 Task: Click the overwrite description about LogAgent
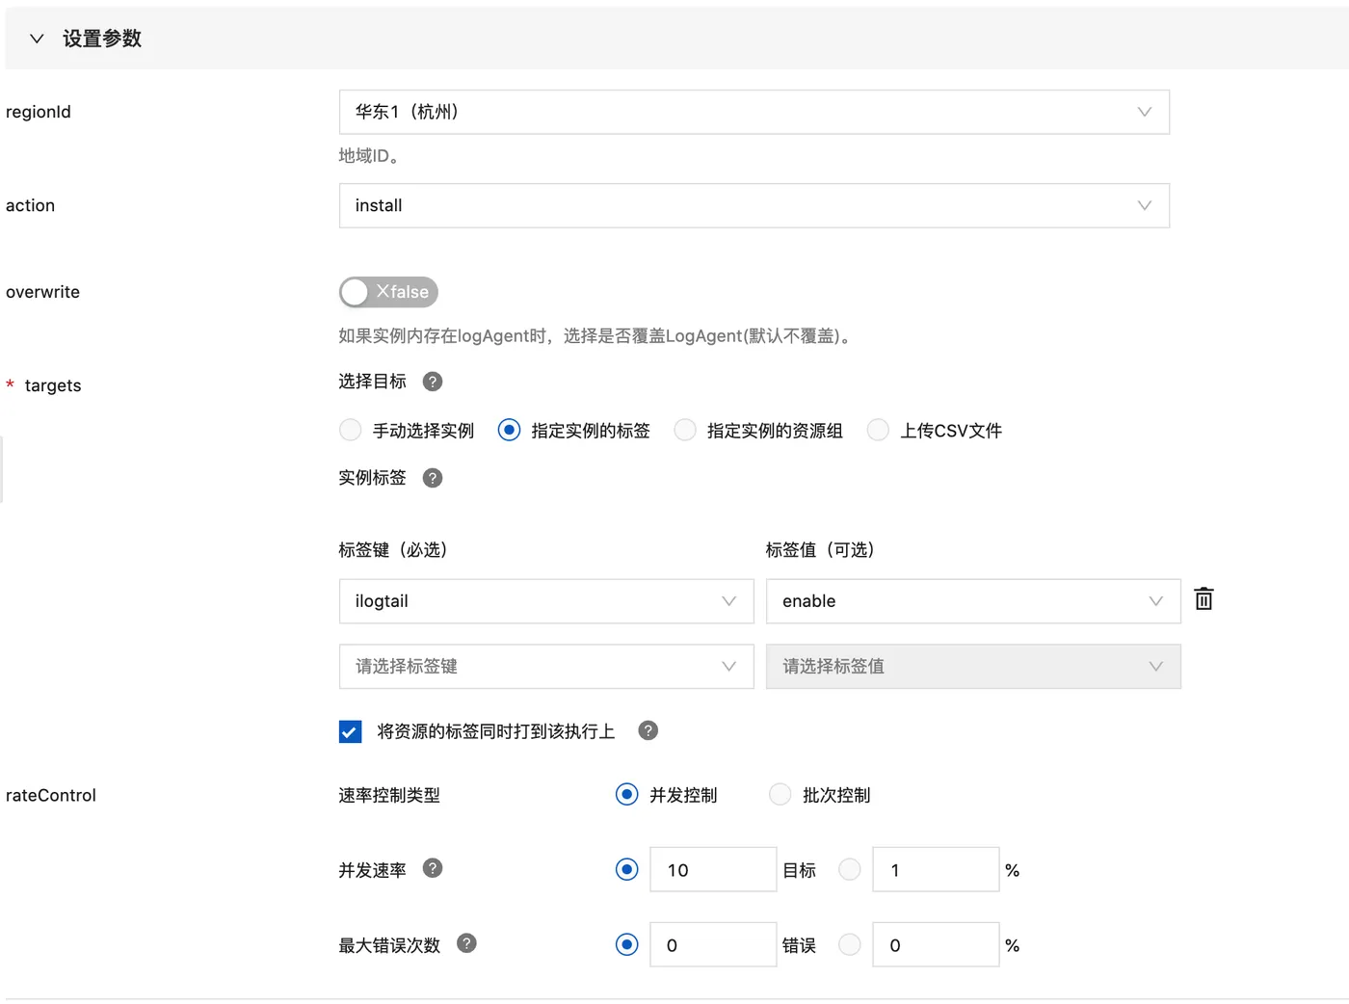[596, 336]
